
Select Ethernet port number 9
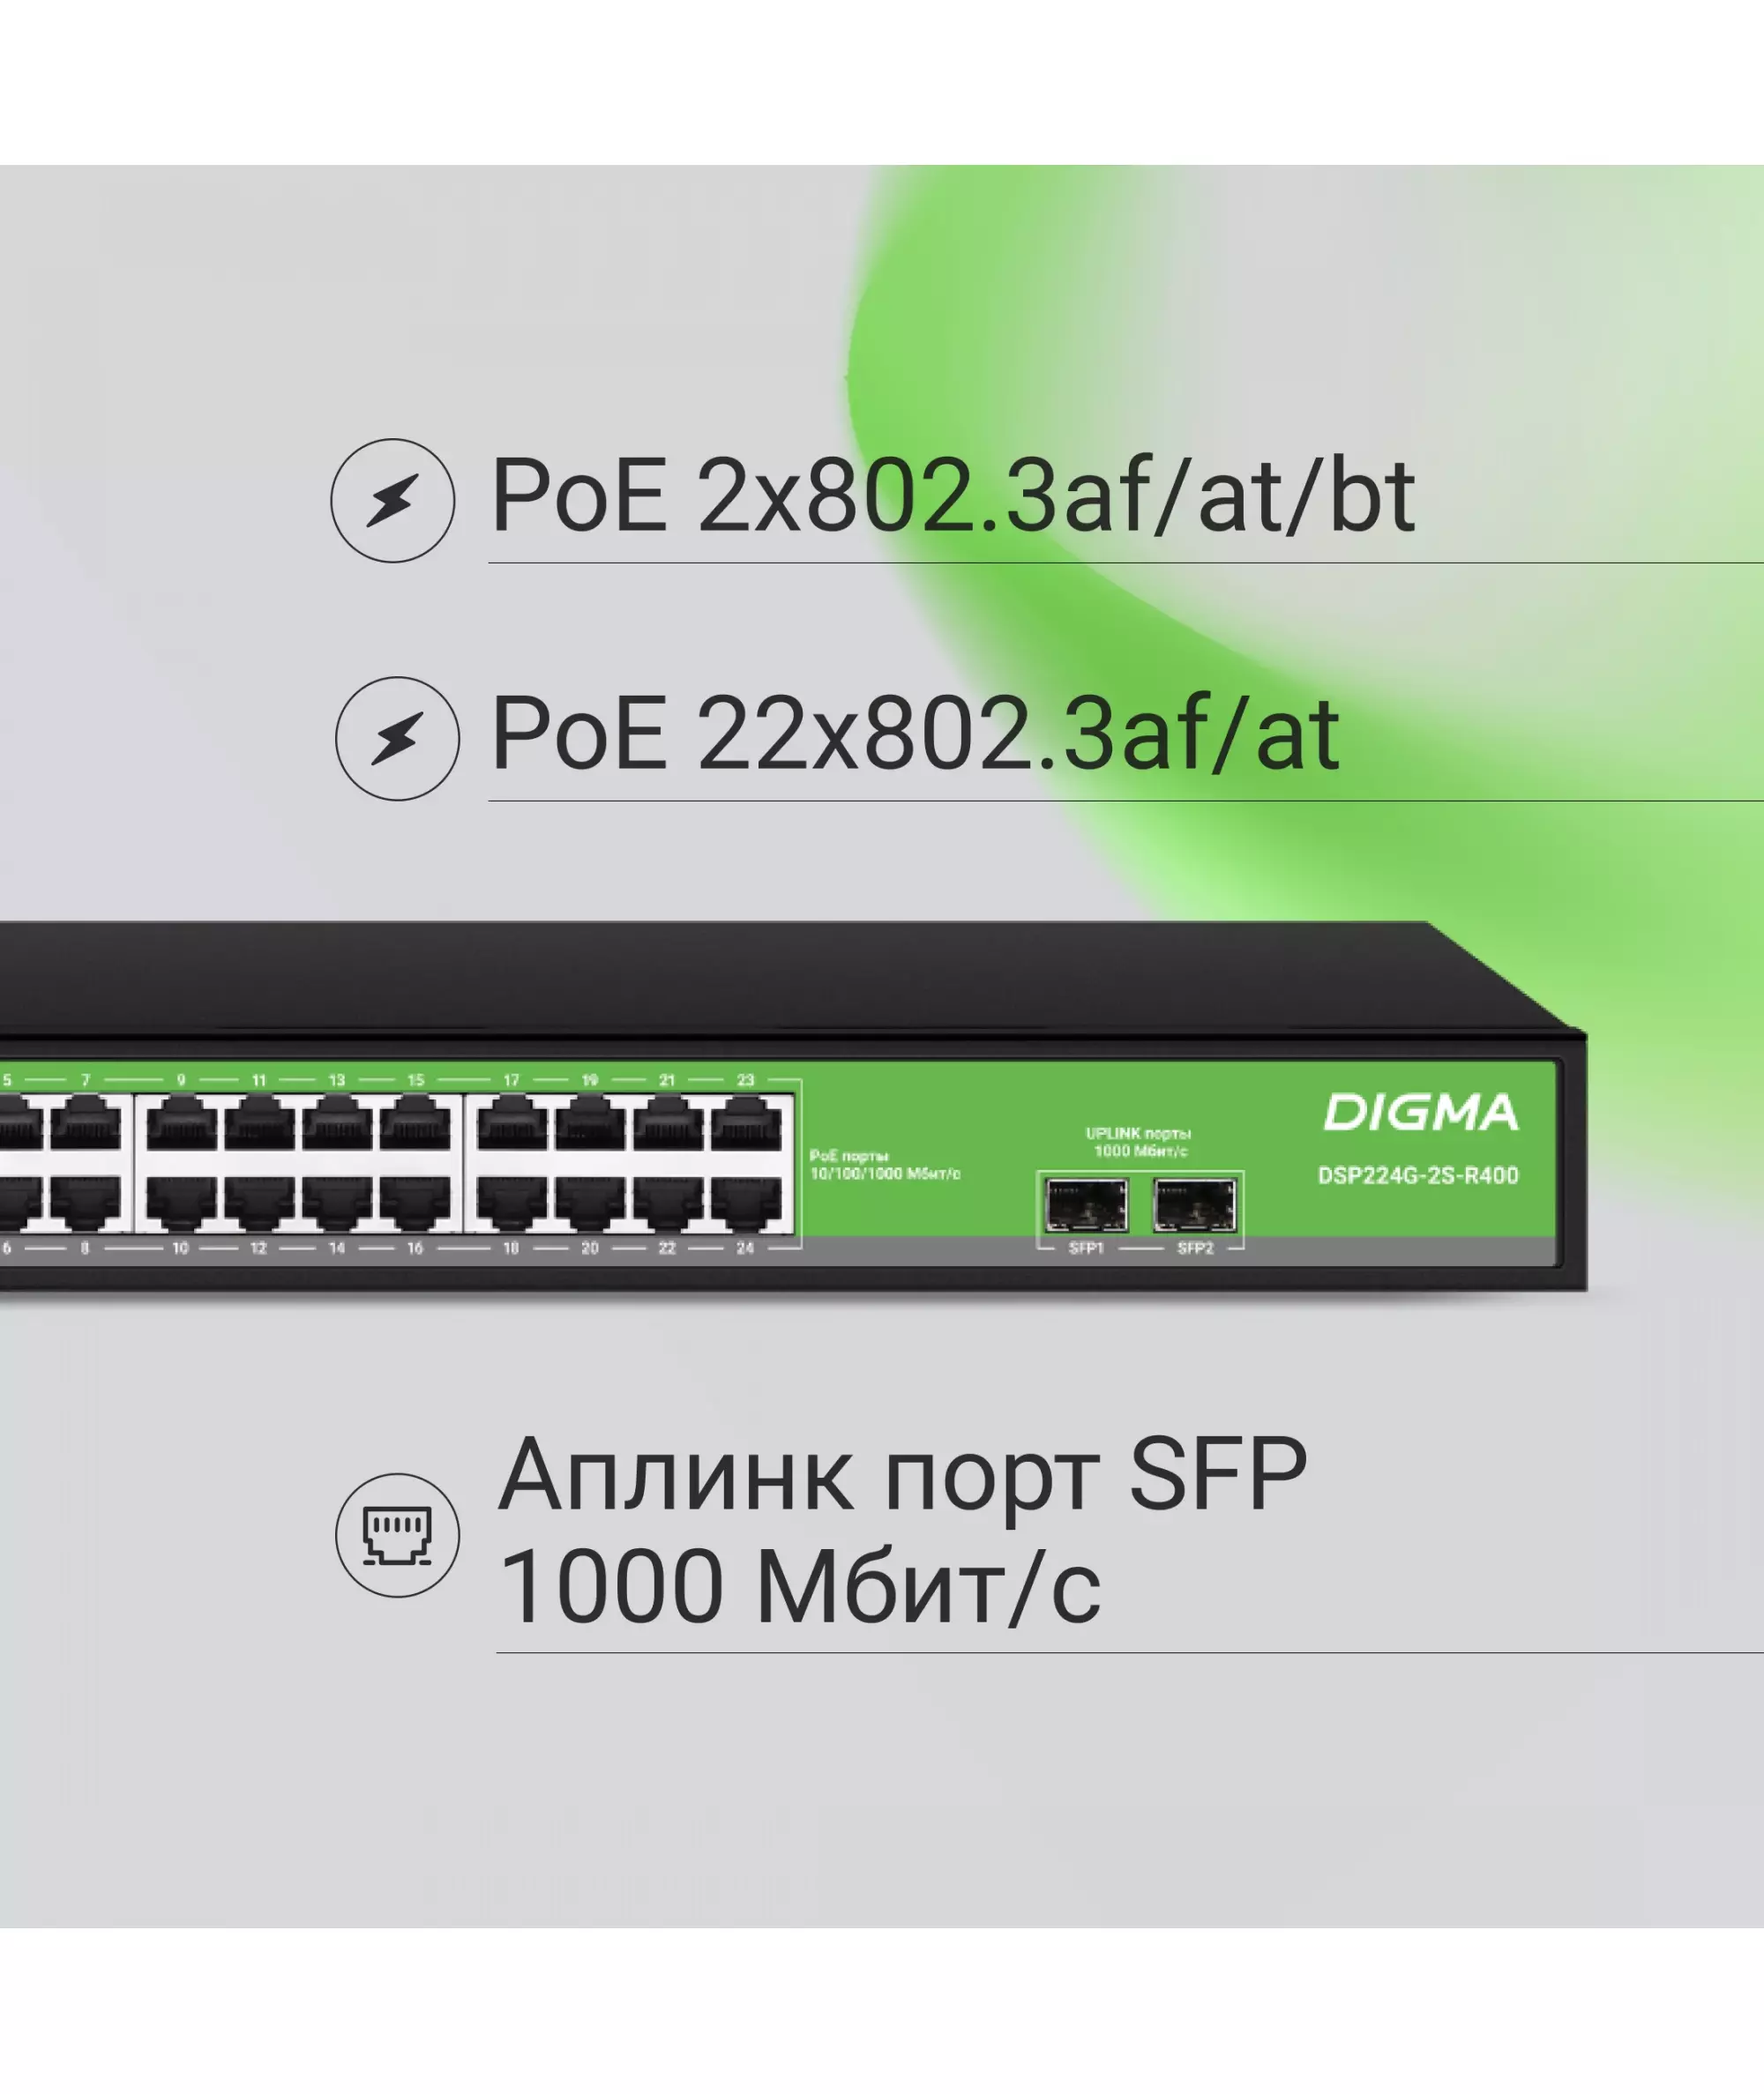tap(181, 1123)
